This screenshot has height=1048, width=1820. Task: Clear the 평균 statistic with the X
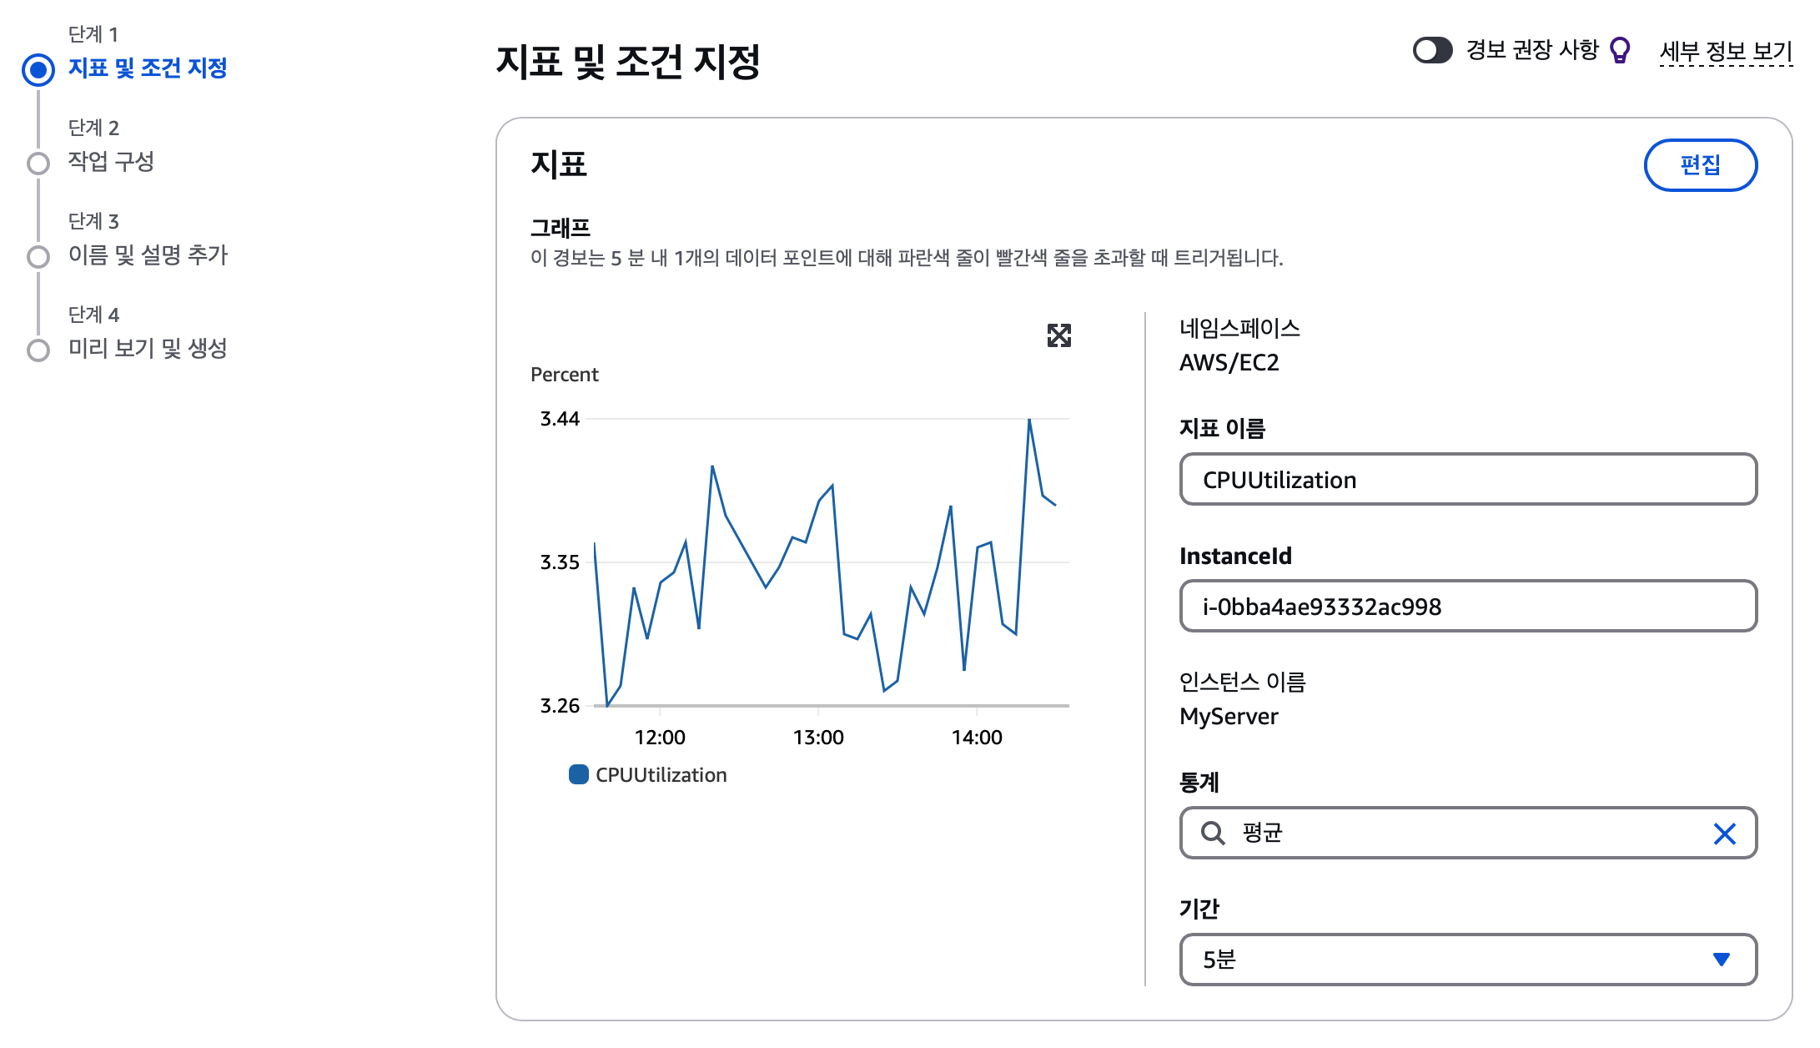pyautogui.click(x=1724, y=834)
